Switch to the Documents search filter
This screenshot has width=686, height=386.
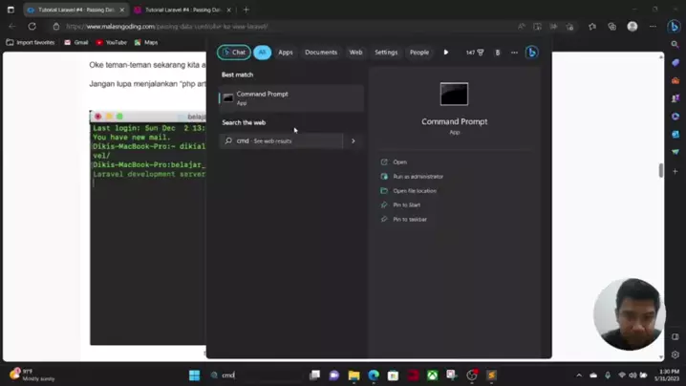pyautogui.click(x=320, y=53)
